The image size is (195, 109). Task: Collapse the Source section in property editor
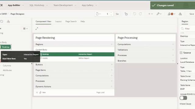point(181,53)
